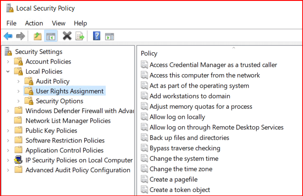The height and width of the screenshot is (196, 303).
Task: Toggle the Show/Hide Action Pane icon
Action: pyautogui.click(x=109, y=36)
